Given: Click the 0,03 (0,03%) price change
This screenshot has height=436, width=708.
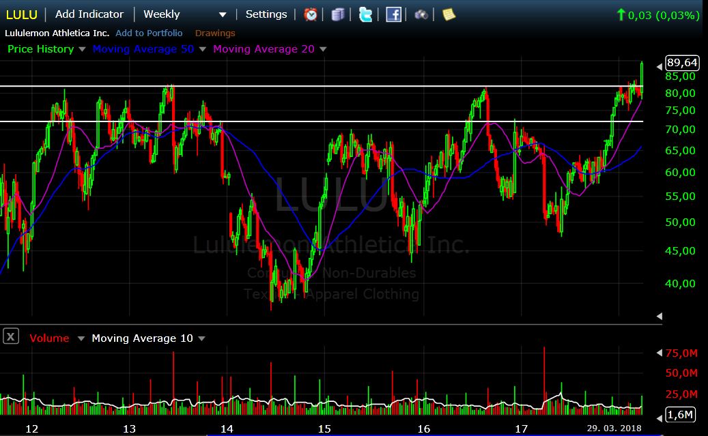Looking at the screenshot, I should [664, 15].
